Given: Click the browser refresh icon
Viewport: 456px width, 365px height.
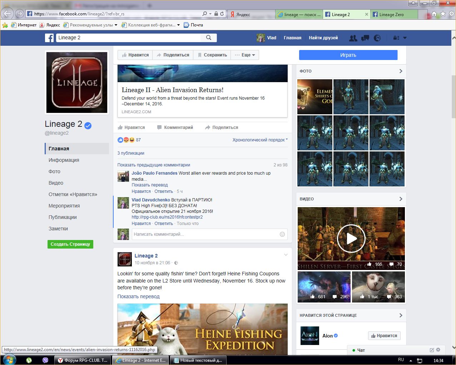Looking at the screenshot, I should 222,14.
